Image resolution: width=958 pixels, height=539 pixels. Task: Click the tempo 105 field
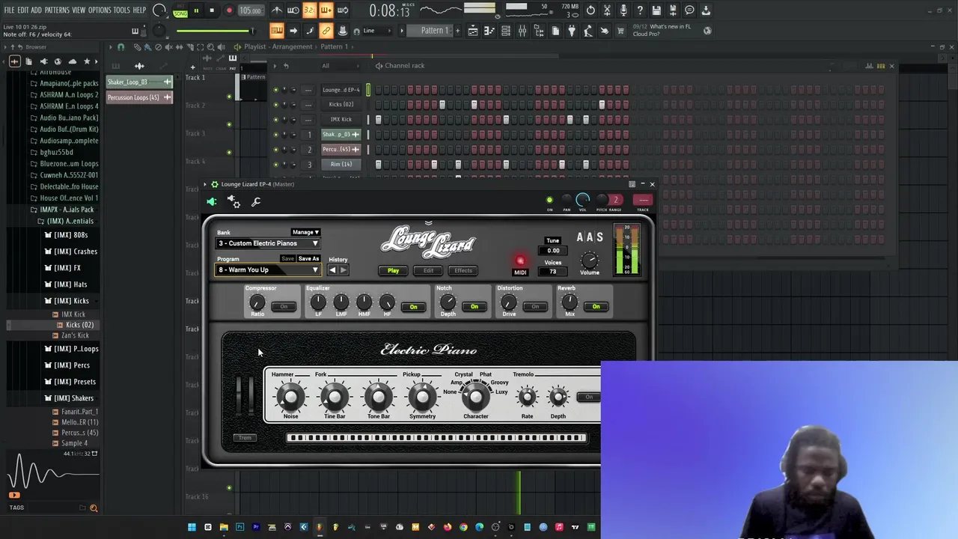point(250,10)
